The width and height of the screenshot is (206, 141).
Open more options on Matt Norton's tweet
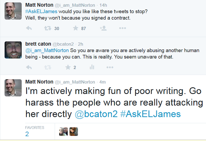coord(122,28)
